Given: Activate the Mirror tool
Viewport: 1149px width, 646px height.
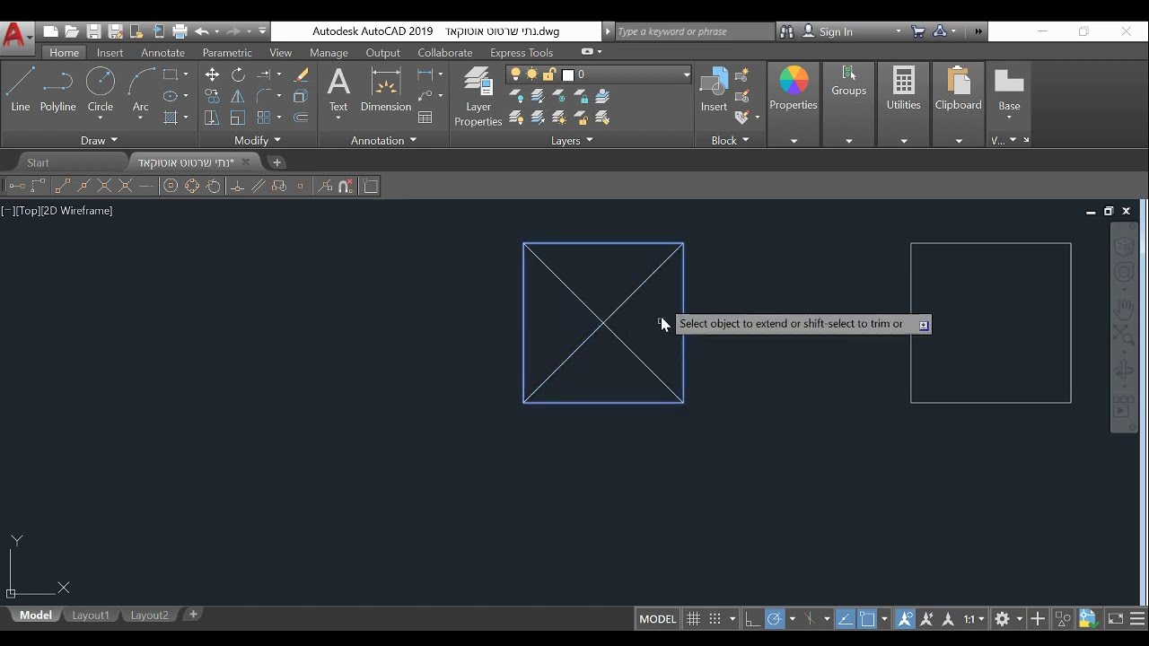Looking at the screenshot, I should tap(238, 96).
